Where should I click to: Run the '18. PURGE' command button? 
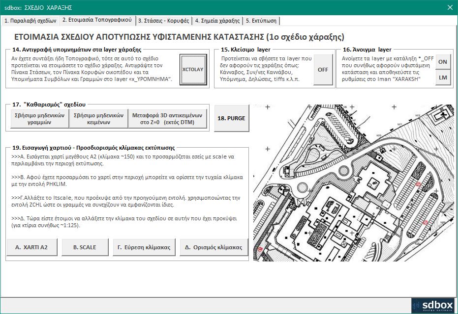[x=232, y=118]
